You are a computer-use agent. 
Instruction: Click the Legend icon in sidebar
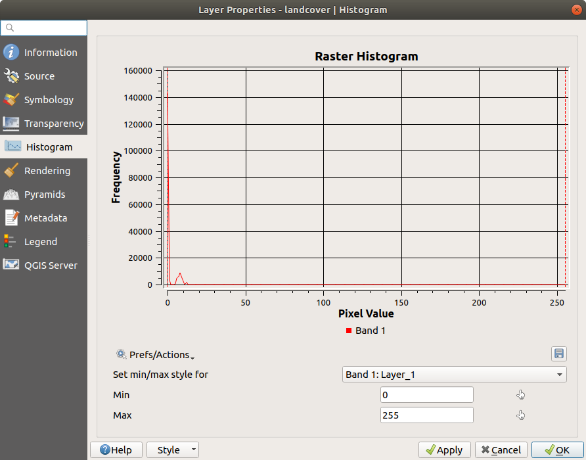pyautogui.click(x=11, y=242)
